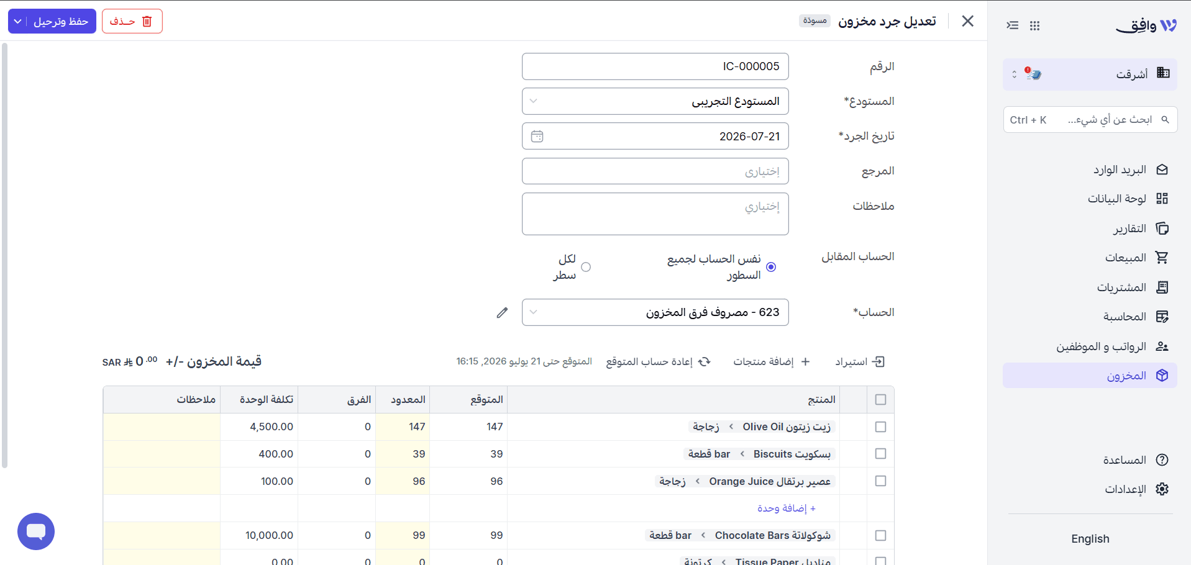
Task: Check the Biscuits row checkbox
Action: 880,454
